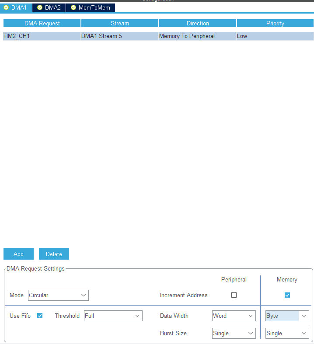Click the Add button

(18, 254)
